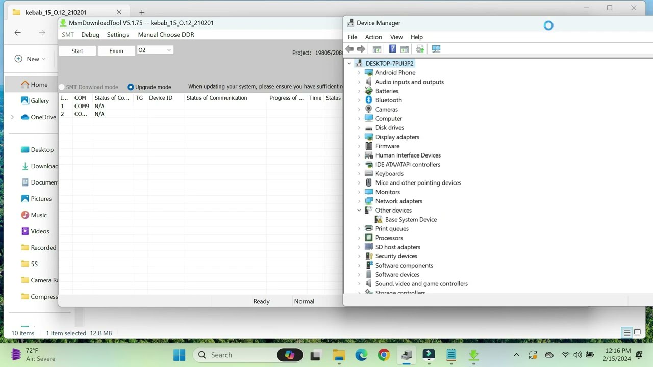Select the Android Phone device icon

pos(369,72)
